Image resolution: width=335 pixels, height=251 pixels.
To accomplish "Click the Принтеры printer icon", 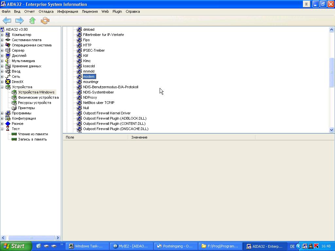I will (x=14, y=108).
